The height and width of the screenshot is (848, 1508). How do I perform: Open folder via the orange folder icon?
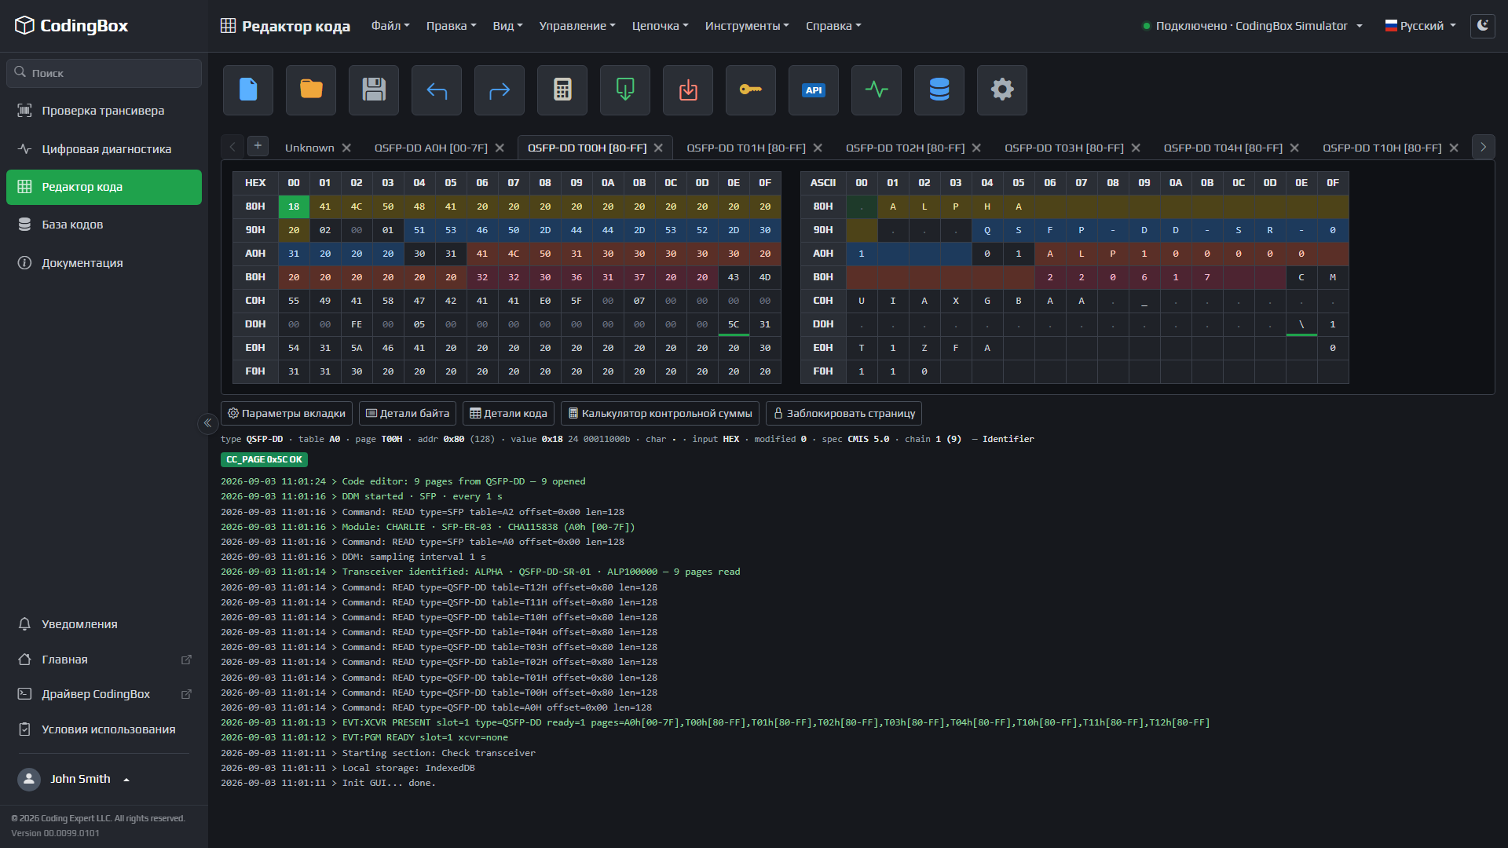coord(311,90)
